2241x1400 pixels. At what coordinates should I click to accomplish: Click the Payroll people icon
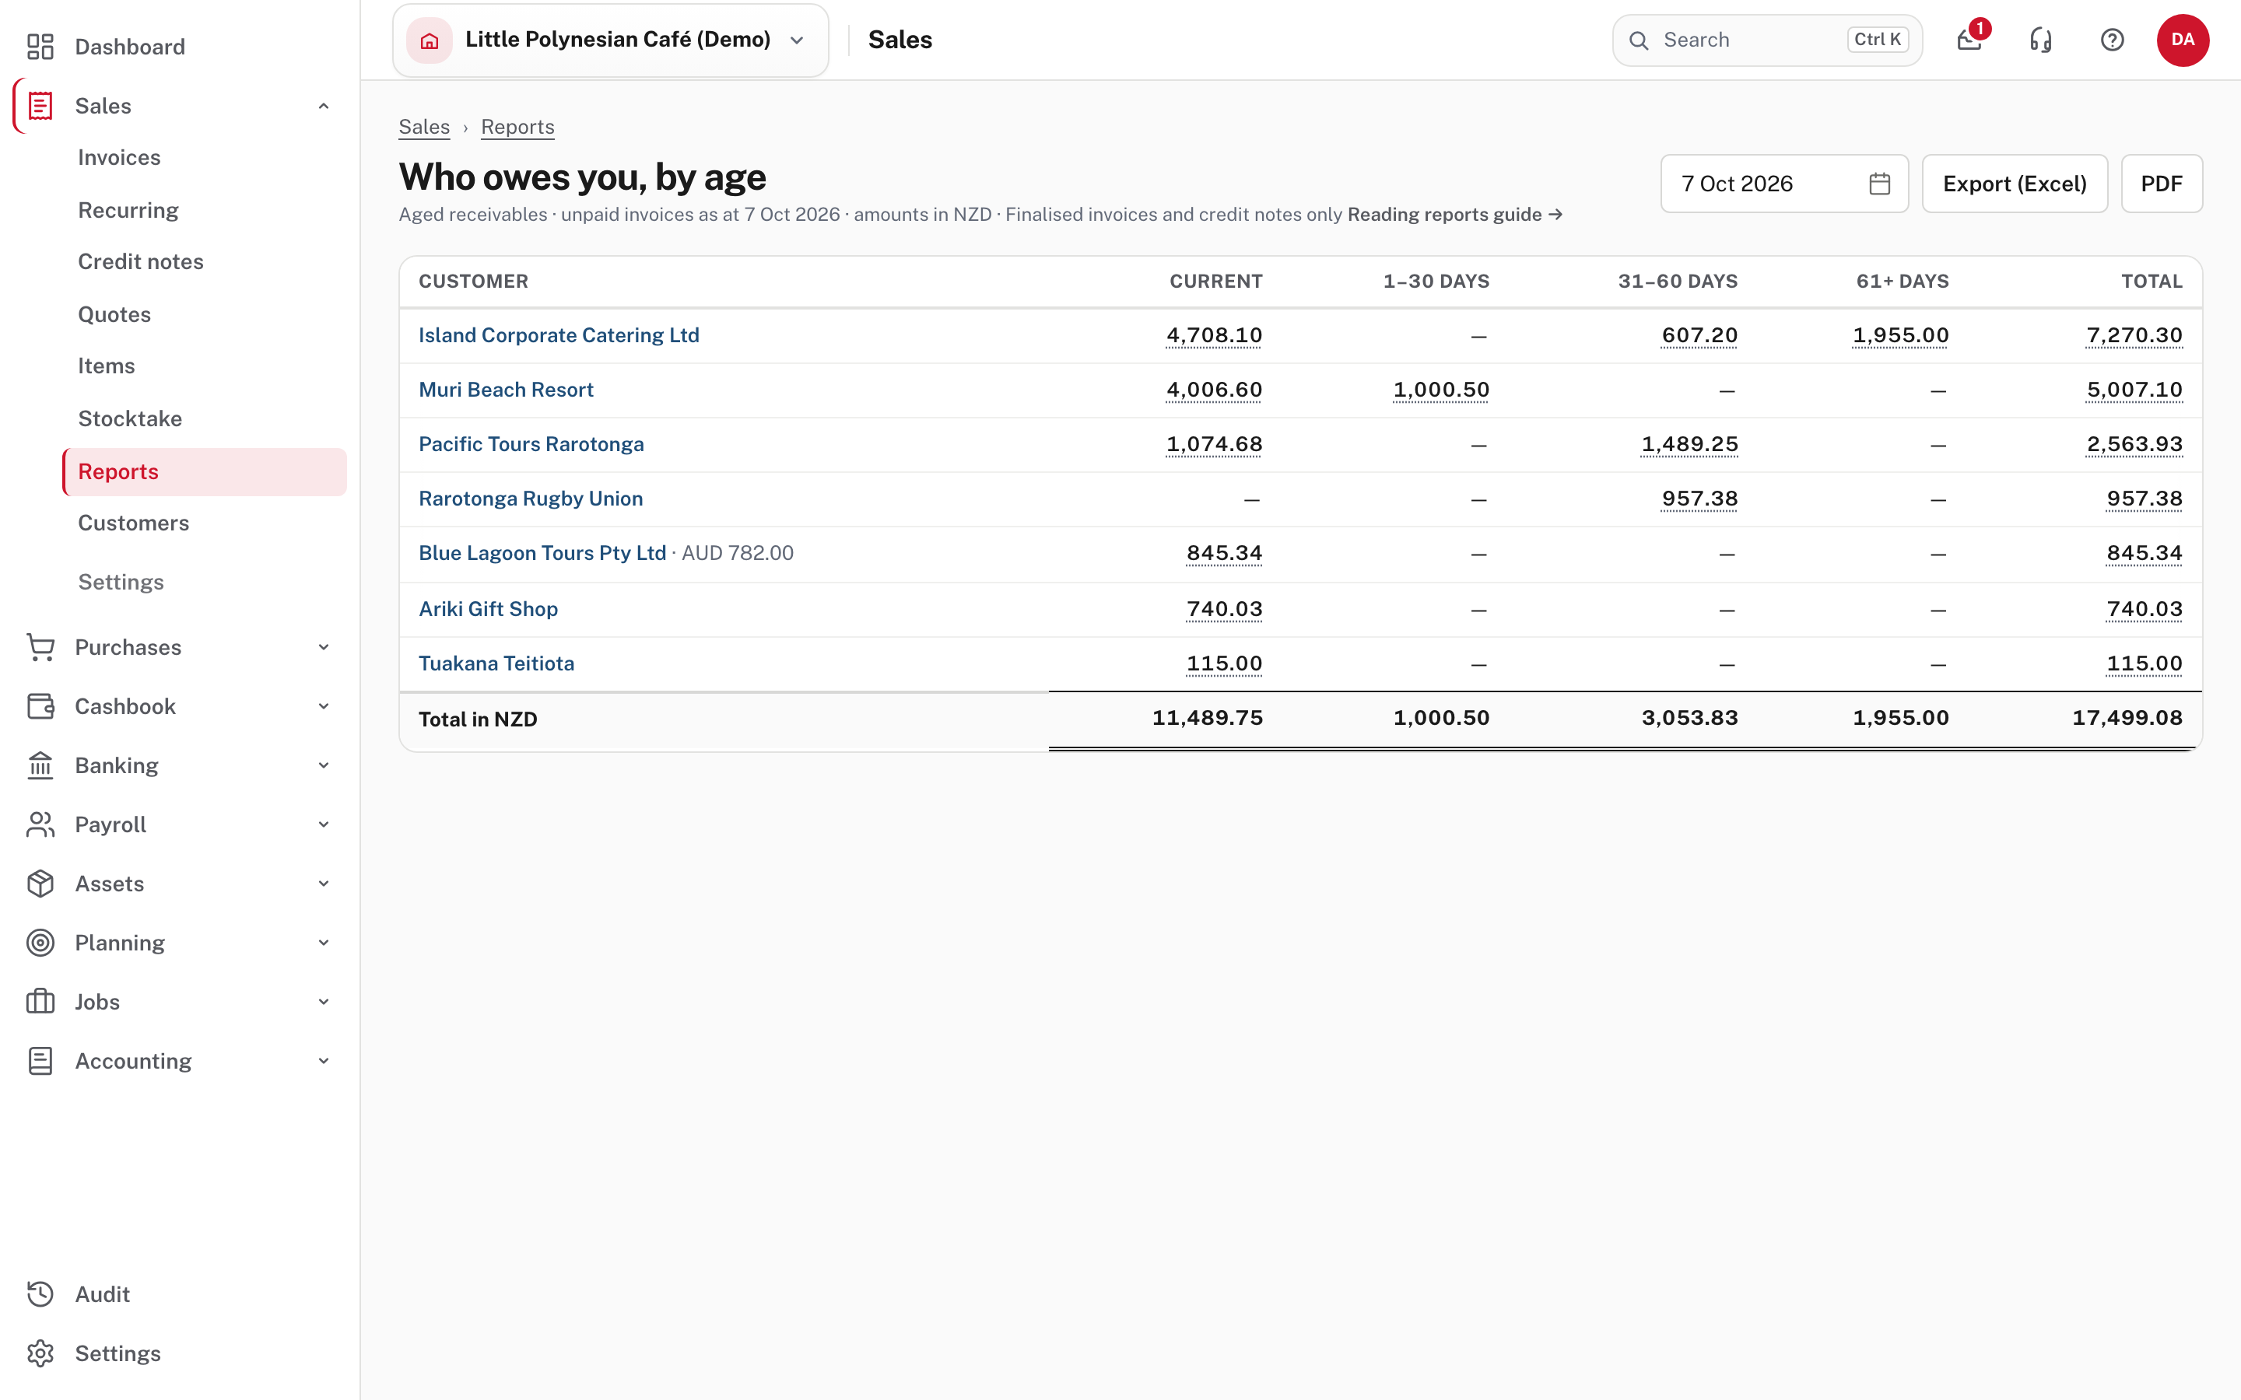[40, 824]
